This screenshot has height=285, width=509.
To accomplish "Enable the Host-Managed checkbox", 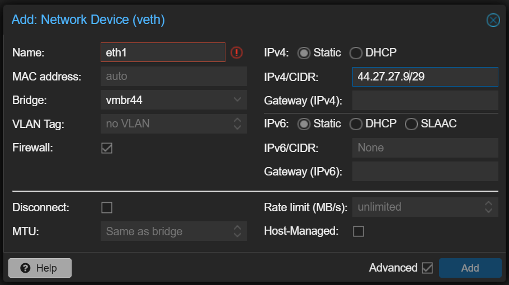I will point(359,231).
